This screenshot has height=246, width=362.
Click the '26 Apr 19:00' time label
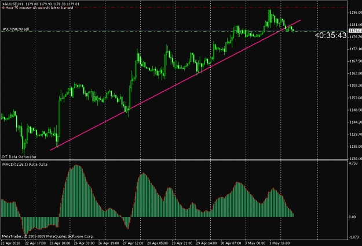[x=108, y=243]
